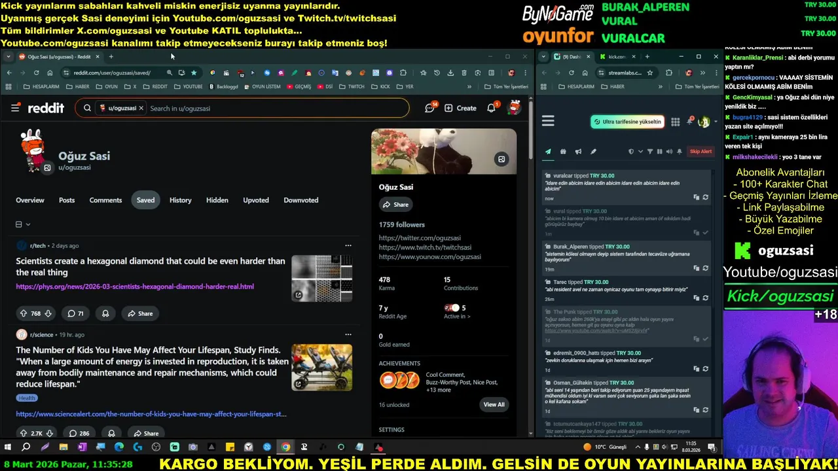Switch to kick.com tab in right window

tap(617, 57)
